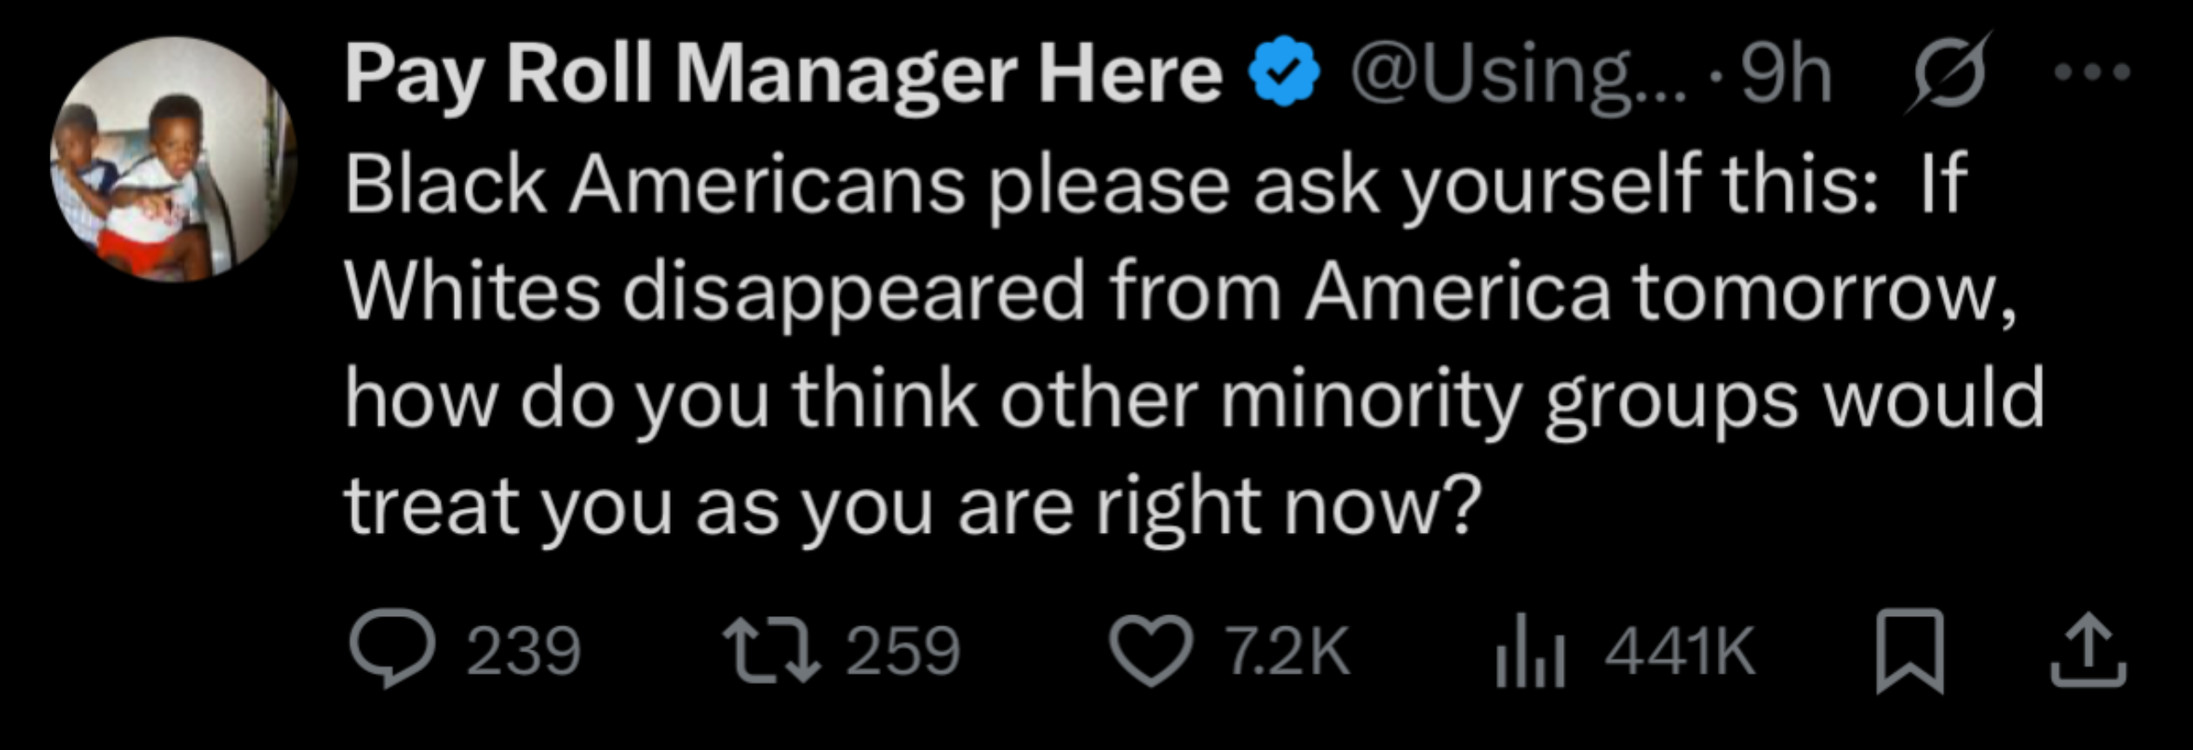Bookmark this post
This screenshot has height=750, width=2193.
tap(1909, 650)
